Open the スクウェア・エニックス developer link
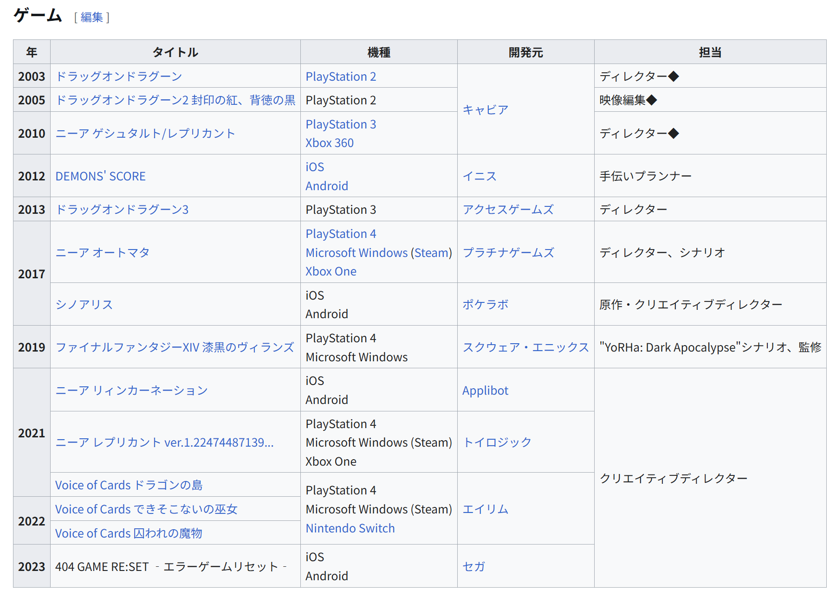The height and width of the screenshot is (596, 830). 525,347
